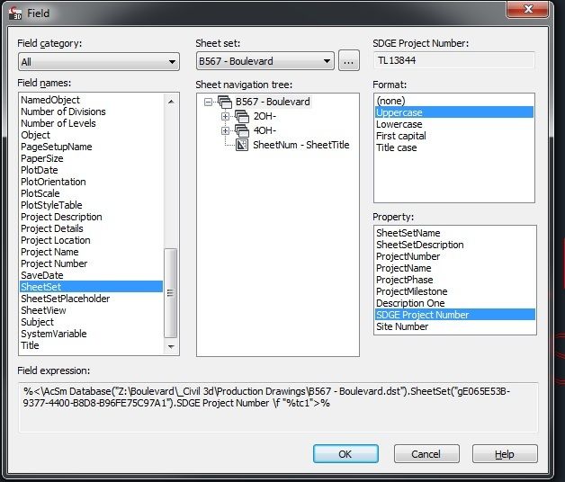This screenshot has width=565, height=482.
Task: Open the Sheet set dropdown
Action: pyautogui.click(x=265, y=61)
